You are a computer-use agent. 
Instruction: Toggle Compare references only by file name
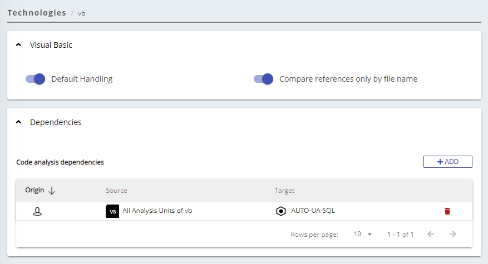(263, 79)
